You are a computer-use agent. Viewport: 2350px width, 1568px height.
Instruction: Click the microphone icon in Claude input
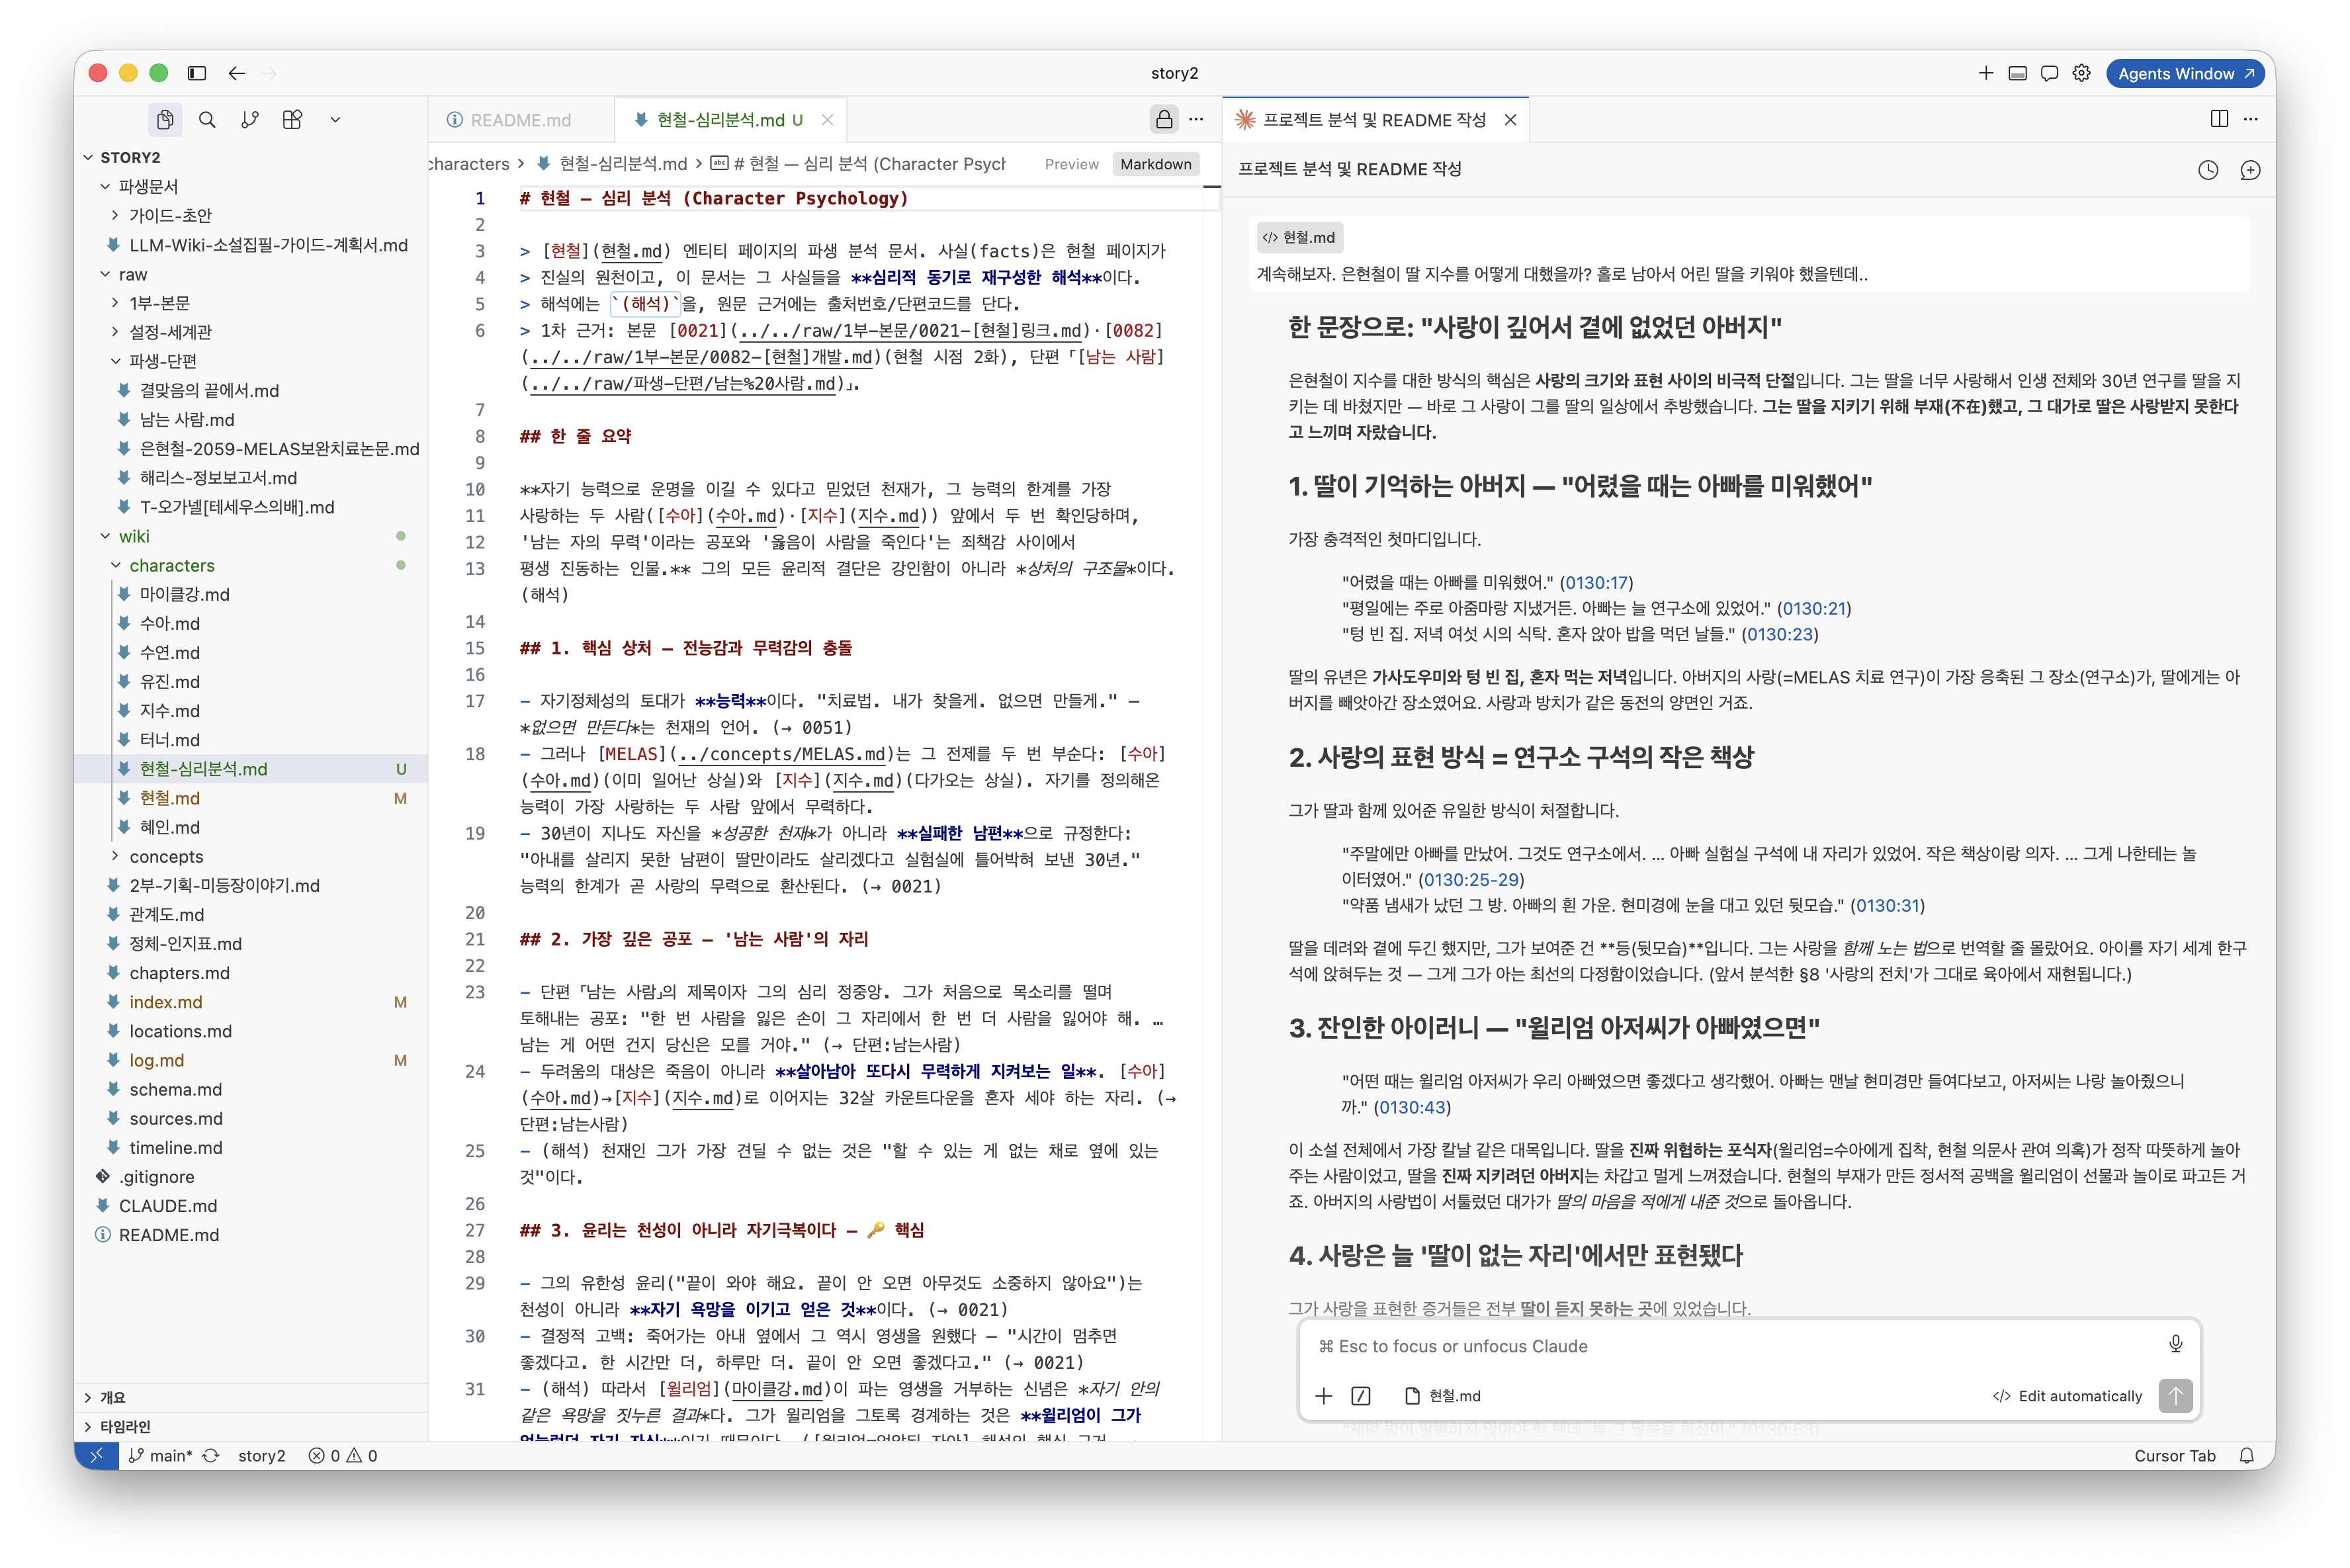click(x=2175, y=1345)
